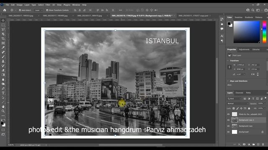268x150 pixels.
Task: Select the Lasso tool
Action: (3, 30)
